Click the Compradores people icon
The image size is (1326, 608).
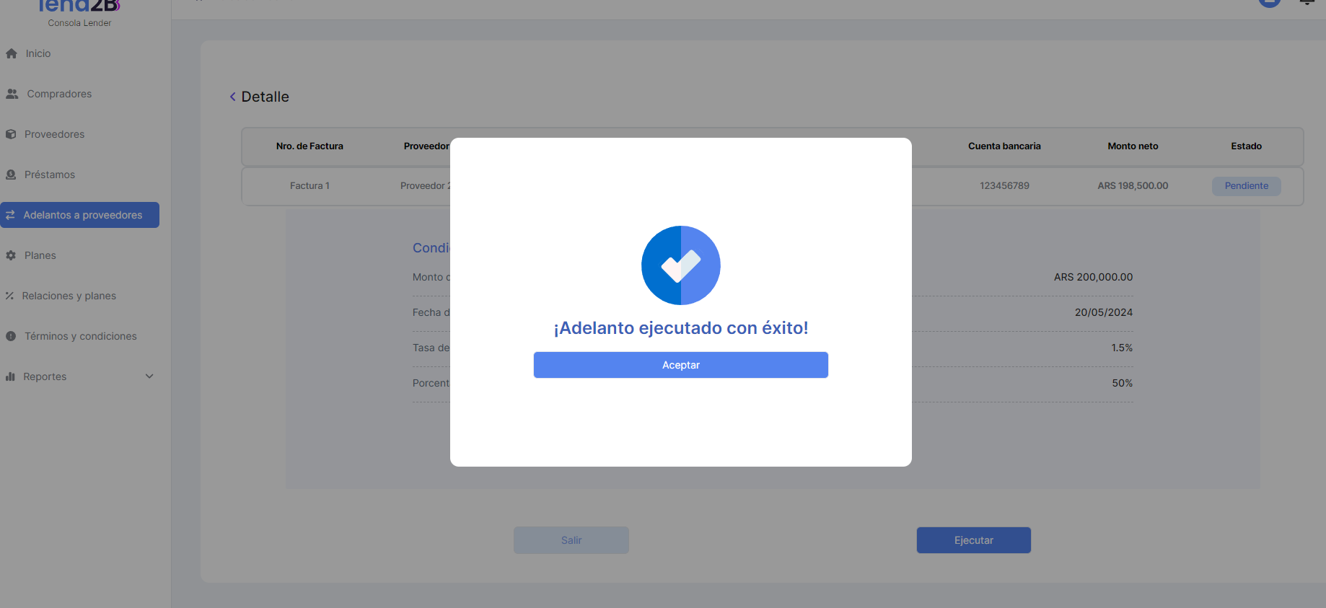(x=12, y=94)
